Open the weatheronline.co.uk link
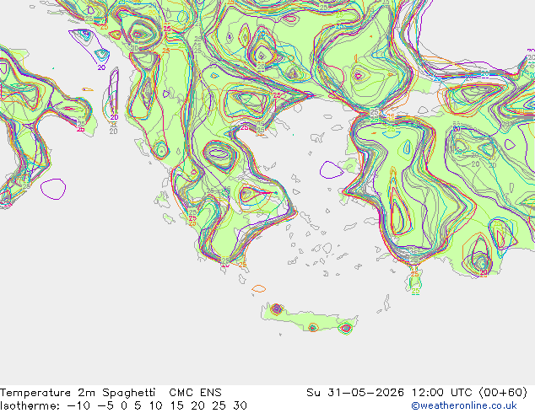The image size is (535, 413). pos(464,406)
